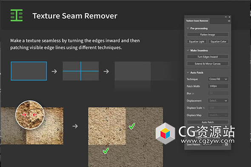Open the Displace Map dropdown
This screenshot has width=251, height=167.
[x=218, y=115]
